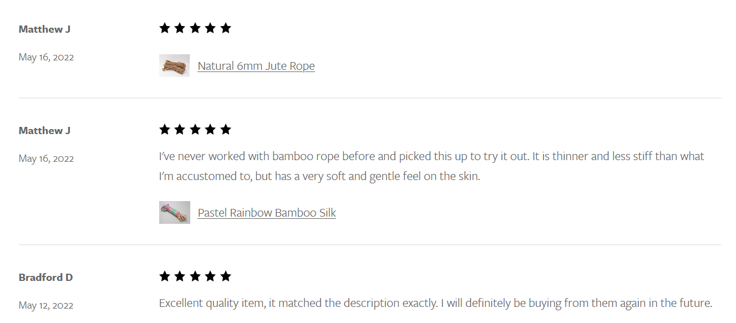Image resolution: width=736 pixels, height=323 pixels.
Task: Click the pastel rainbow rope thumbnail
Action: pos(175,212)
